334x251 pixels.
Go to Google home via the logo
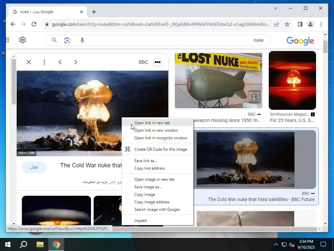click(300, 41)
